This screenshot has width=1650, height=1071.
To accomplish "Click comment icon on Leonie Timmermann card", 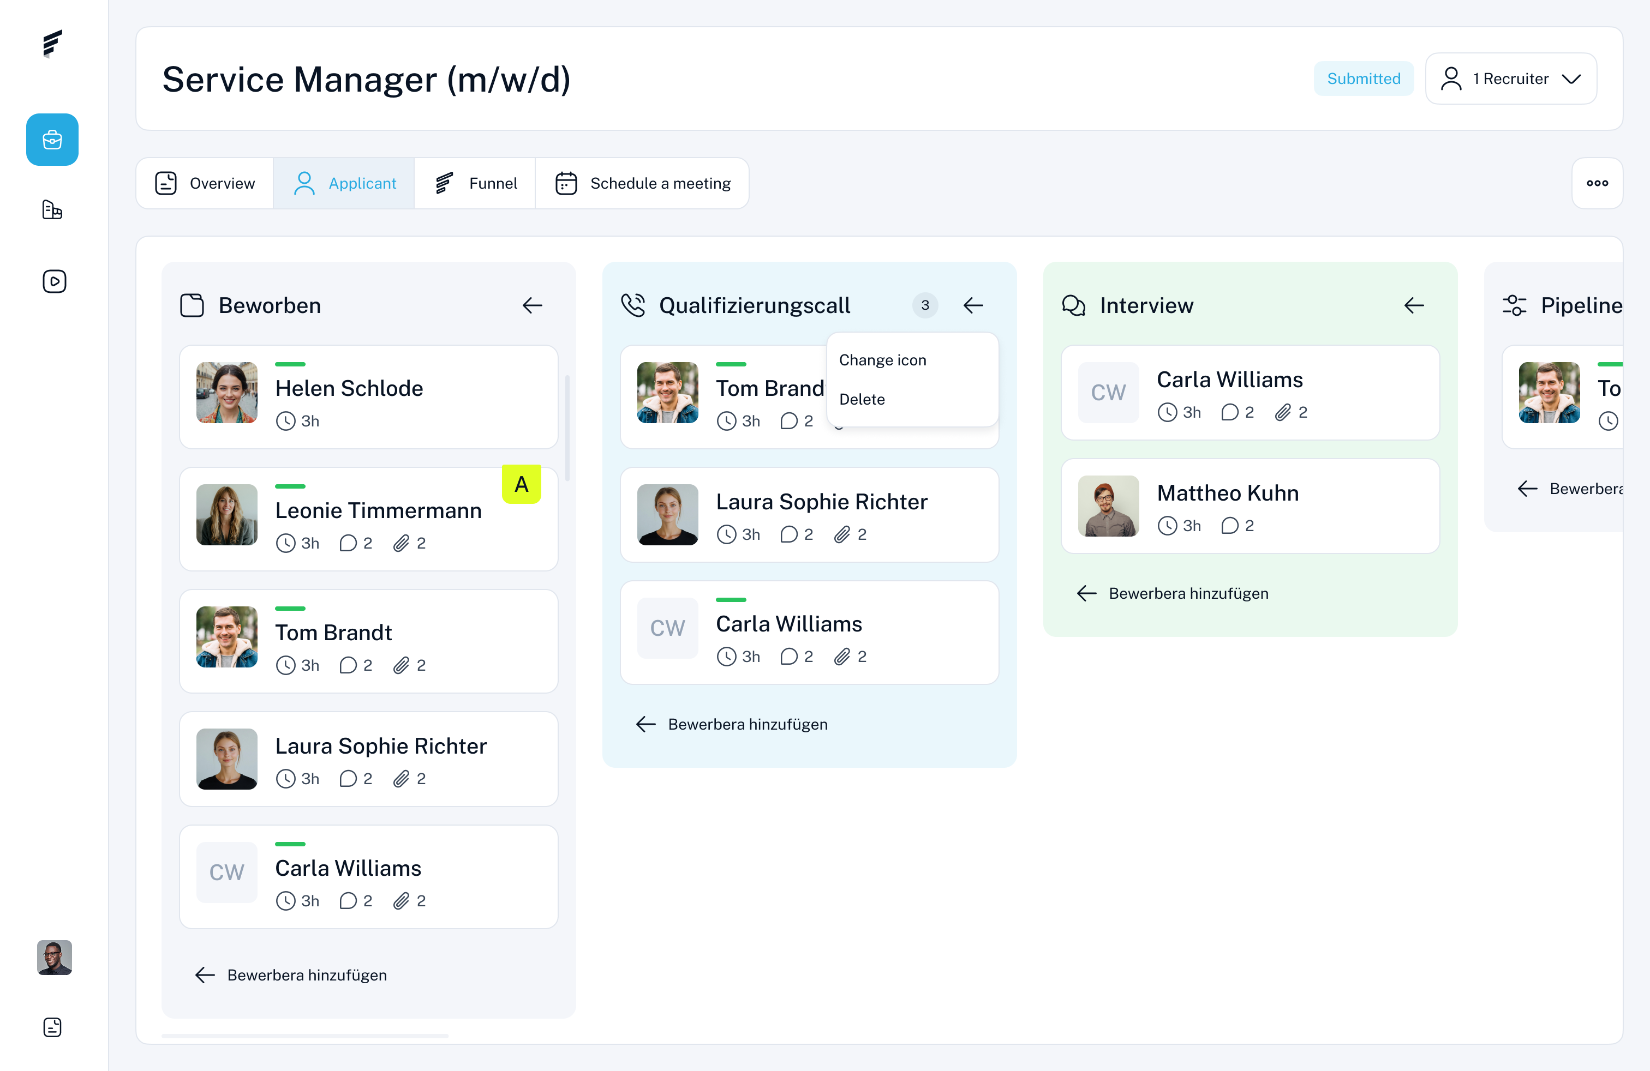I will click(348, 543).
